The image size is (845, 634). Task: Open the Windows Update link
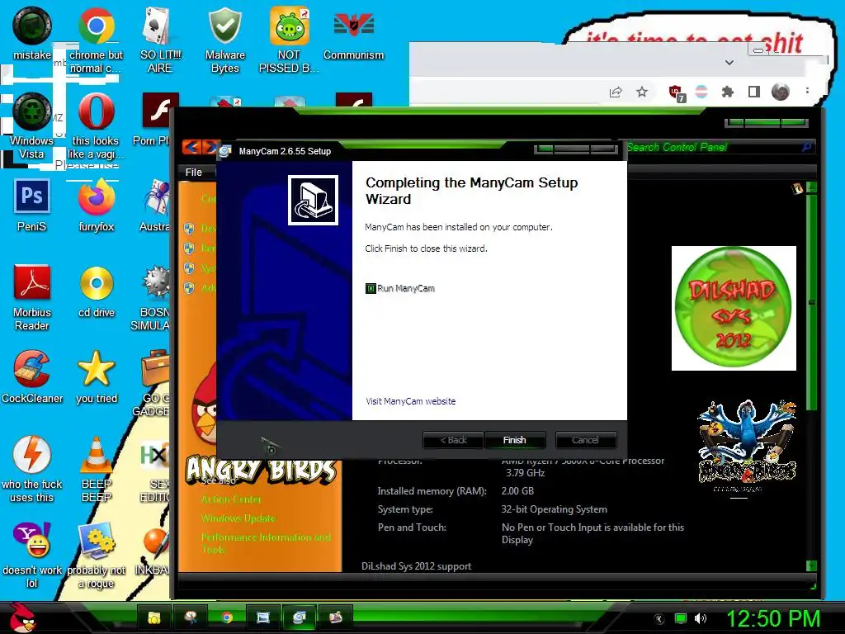point(238,518)
